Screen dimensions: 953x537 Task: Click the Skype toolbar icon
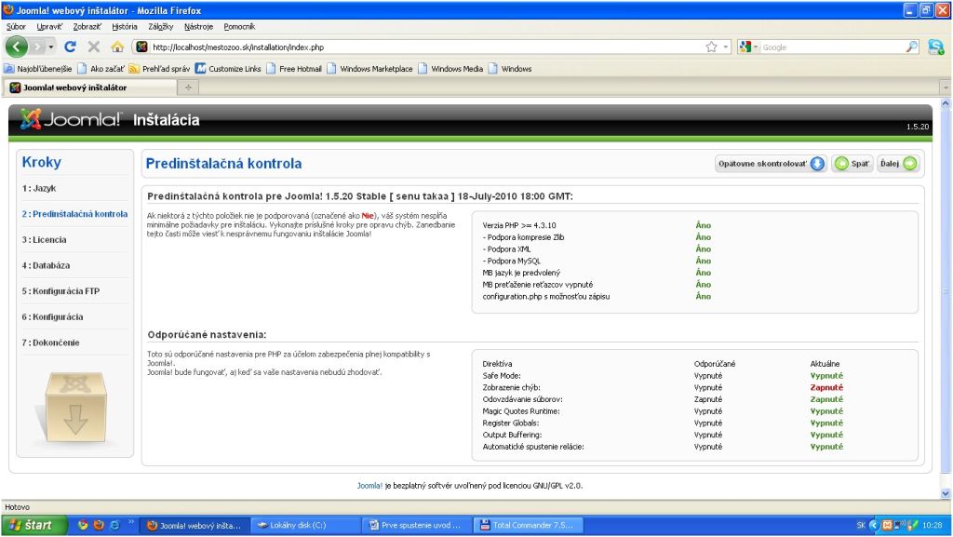pos(936,47)
